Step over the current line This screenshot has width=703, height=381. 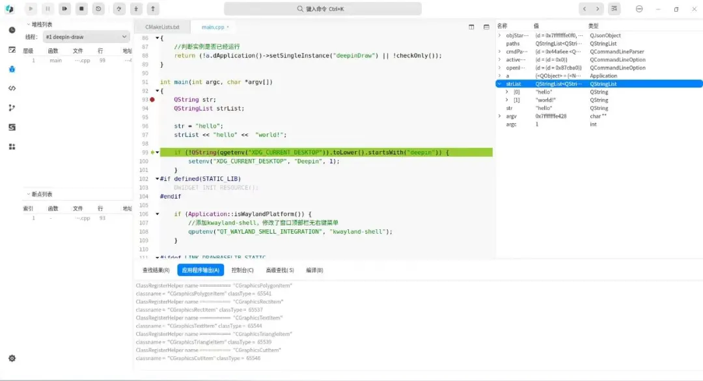coord(119,8)
